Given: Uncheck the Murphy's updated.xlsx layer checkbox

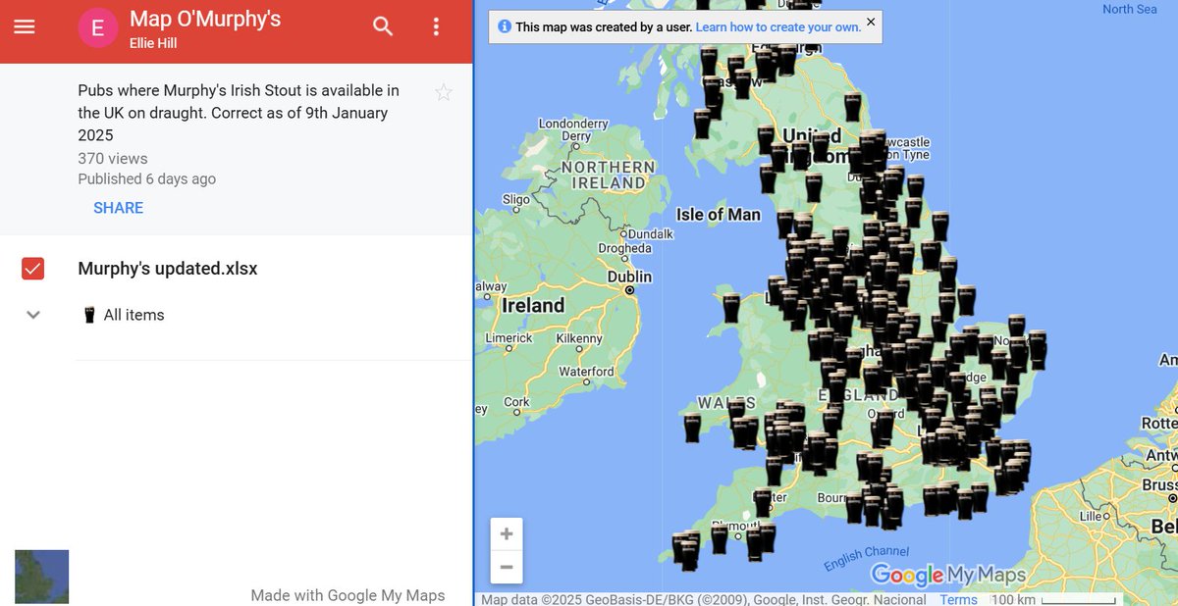Looking at the screenshot, I should click(x=32, y=269).
